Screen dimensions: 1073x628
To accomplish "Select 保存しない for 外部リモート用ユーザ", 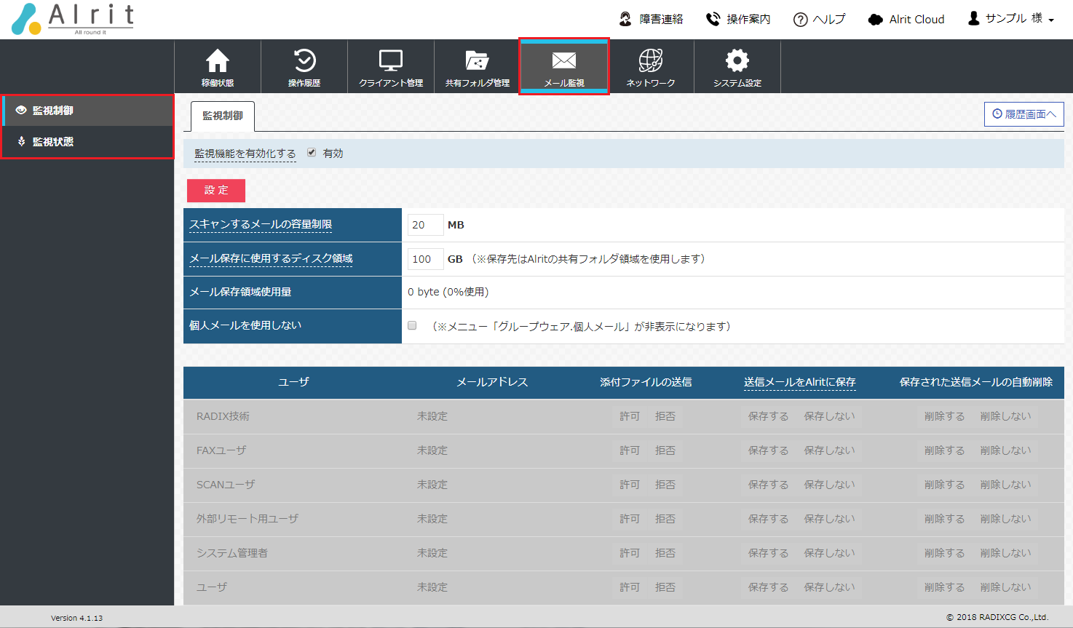I will pos(830,519).
